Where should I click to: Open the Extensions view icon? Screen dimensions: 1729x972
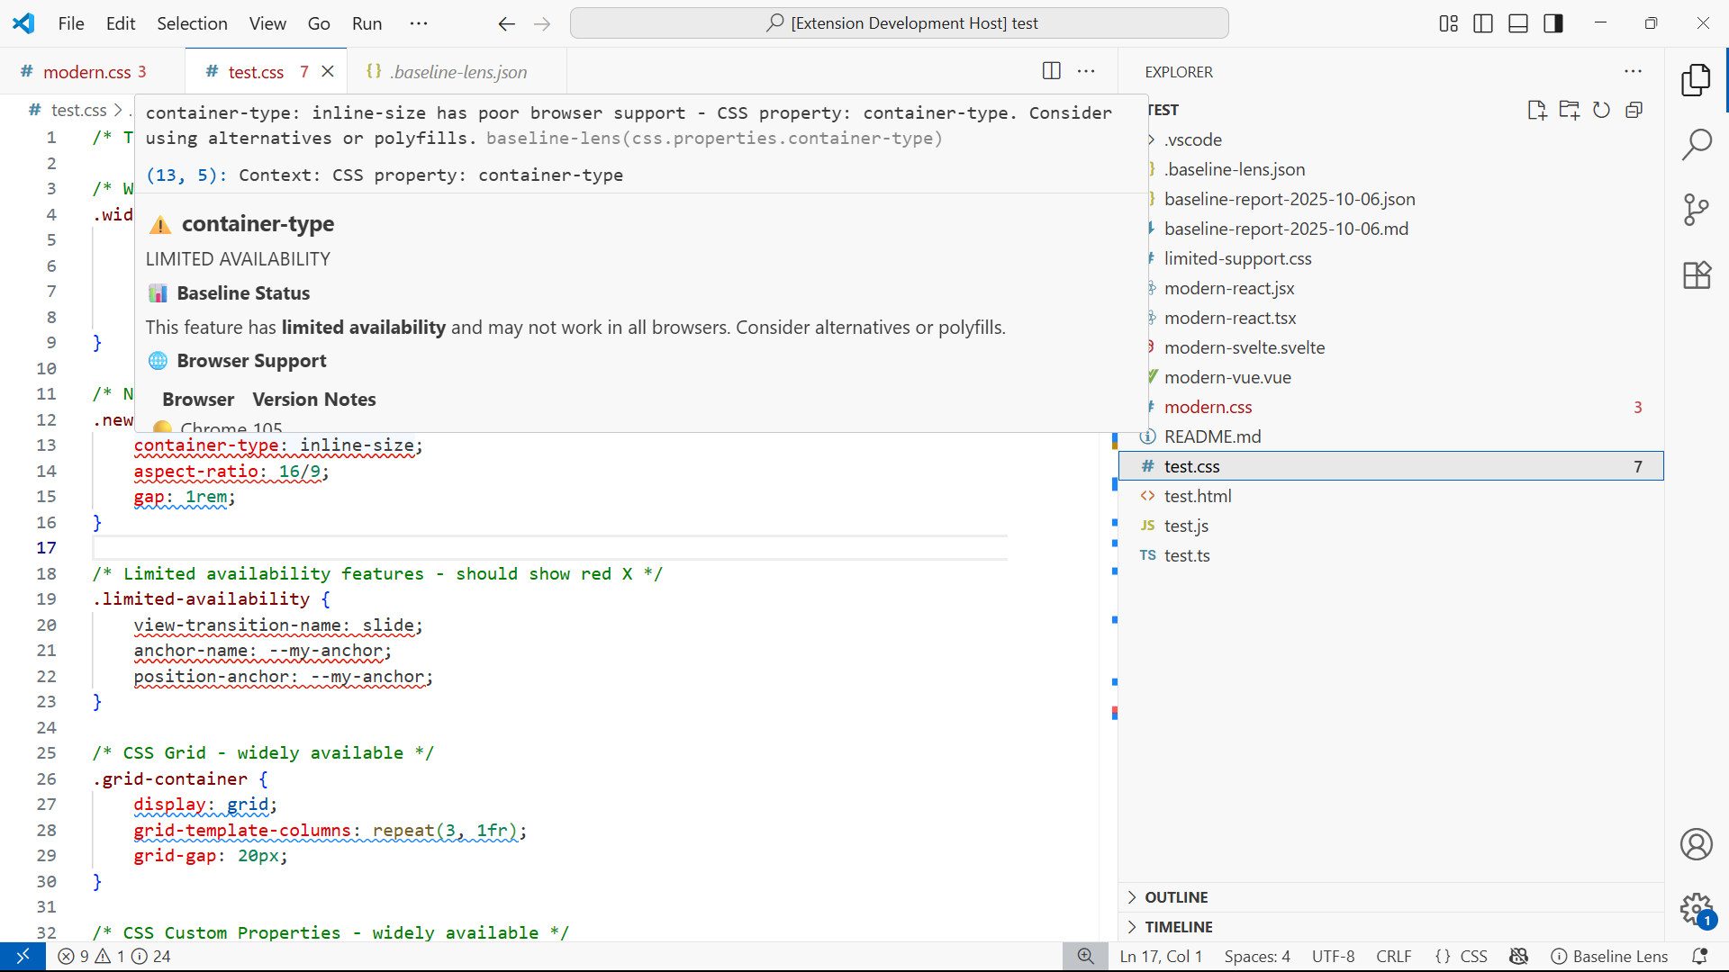click(x=1697, y=275)
